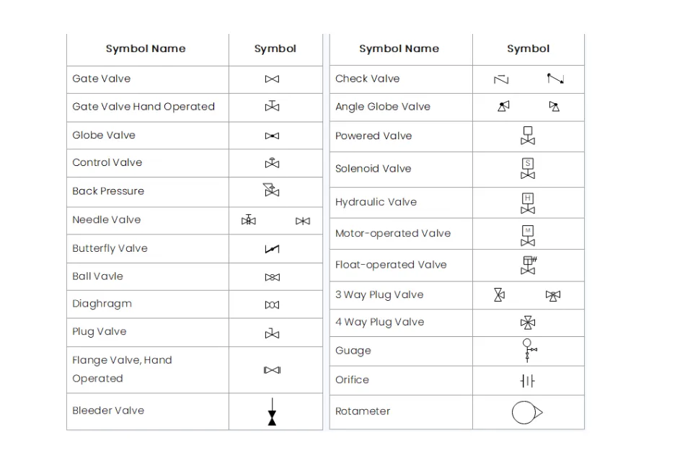This screenshot has height=469, width=685.
Task: Click the Float-operated Valve symbol
Action: pyautogui.click(x=529, y=265)
